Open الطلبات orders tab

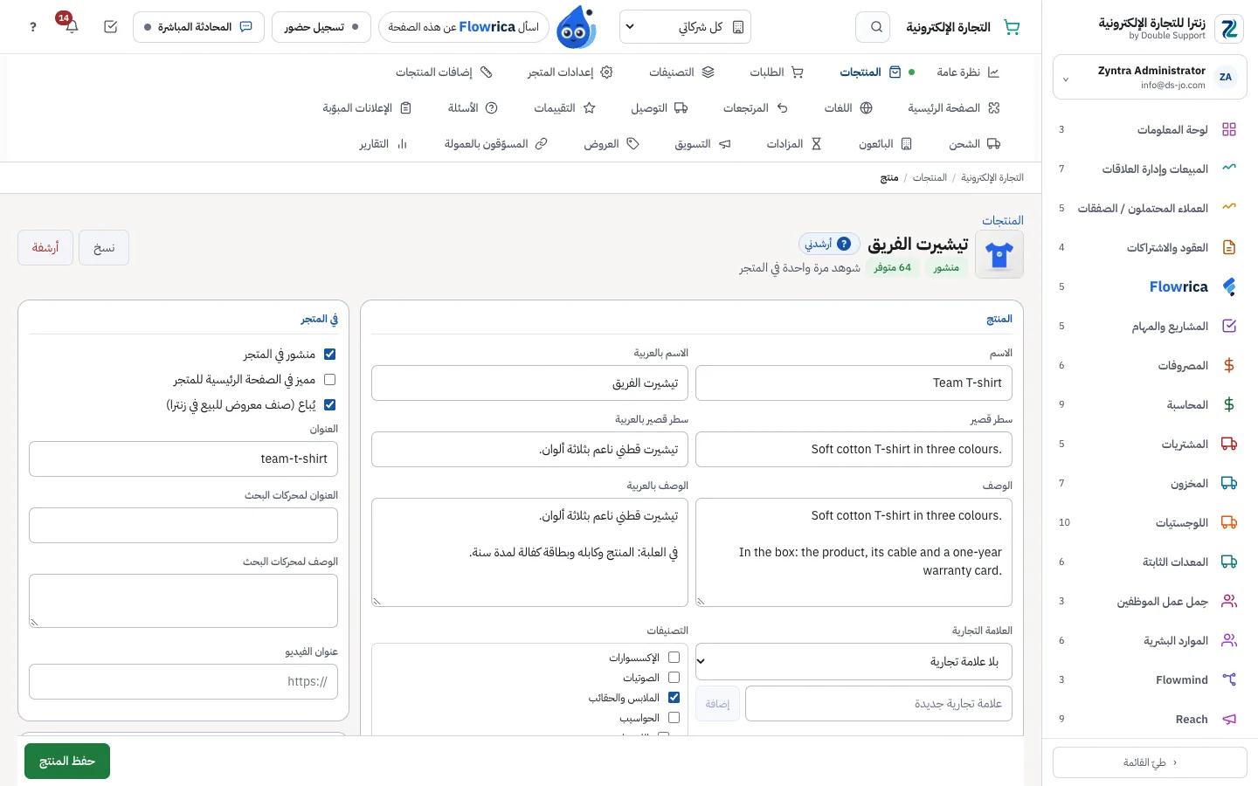click(x=776, y=72)
